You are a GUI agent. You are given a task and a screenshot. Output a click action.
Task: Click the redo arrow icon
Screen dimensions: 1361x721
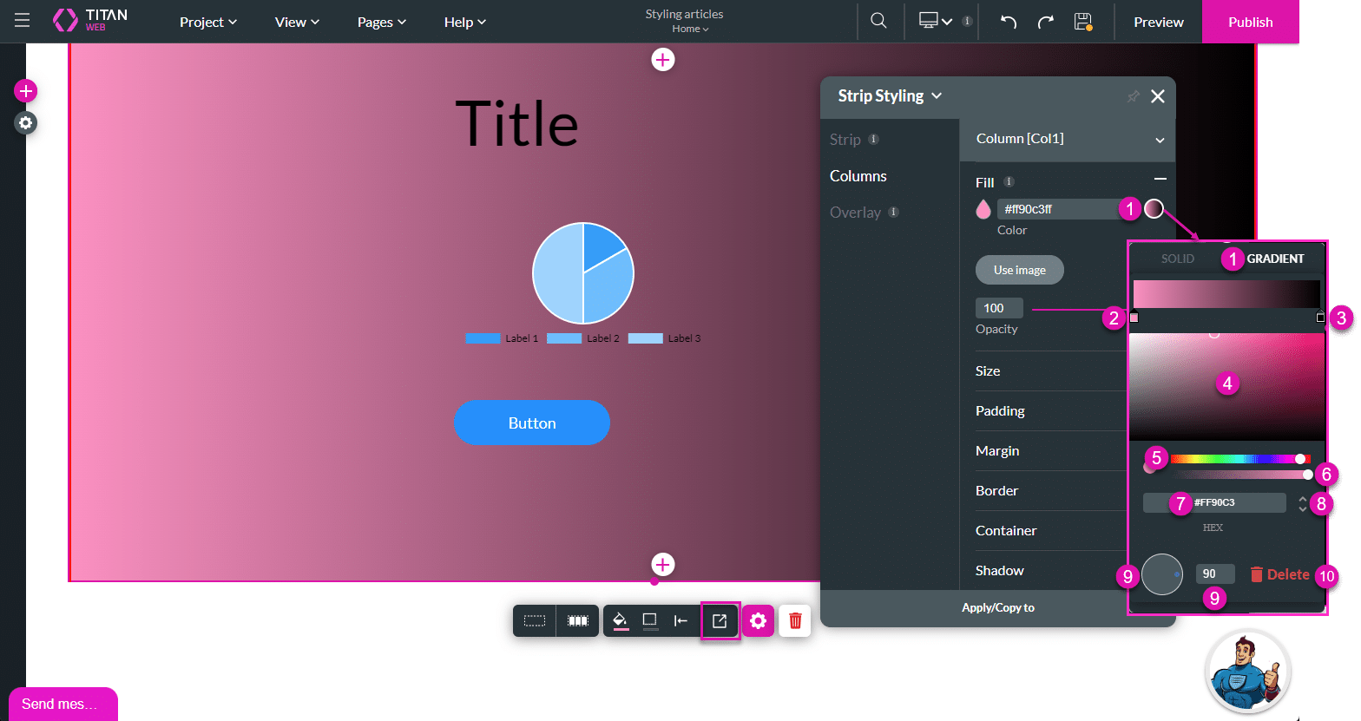click(x=1045, y=22)
